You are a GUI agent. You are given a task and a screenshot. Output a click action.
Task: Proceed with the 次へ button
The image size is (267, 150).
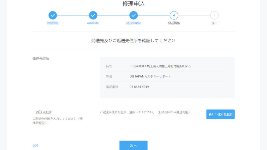133,145
